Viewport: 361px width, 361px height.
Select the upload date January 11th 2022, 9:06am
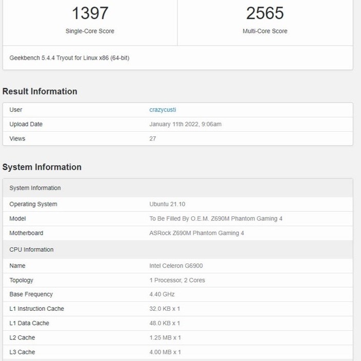tap(185, 124)
